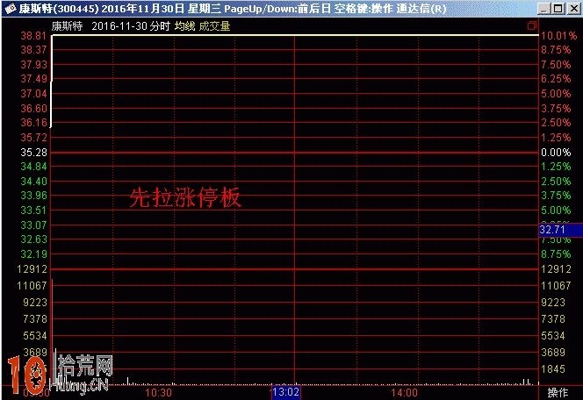Viewport: 583px width, 400px height.
Task: Click the 10:30 time axis label
Action: 158,393
